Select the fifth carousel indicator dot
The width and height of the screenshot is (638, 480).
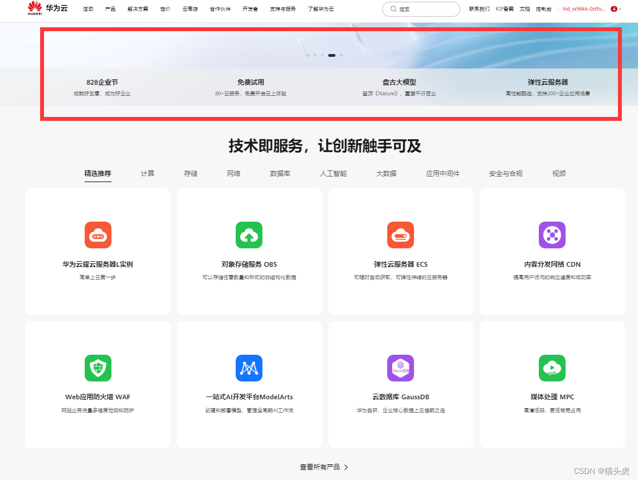point(342,55)
